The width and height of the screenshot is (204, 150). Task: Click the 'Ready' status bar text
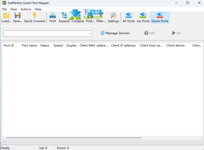(5, 148)
